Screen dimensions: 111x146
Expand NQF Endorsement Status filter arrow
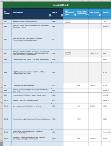pos(75,16)
